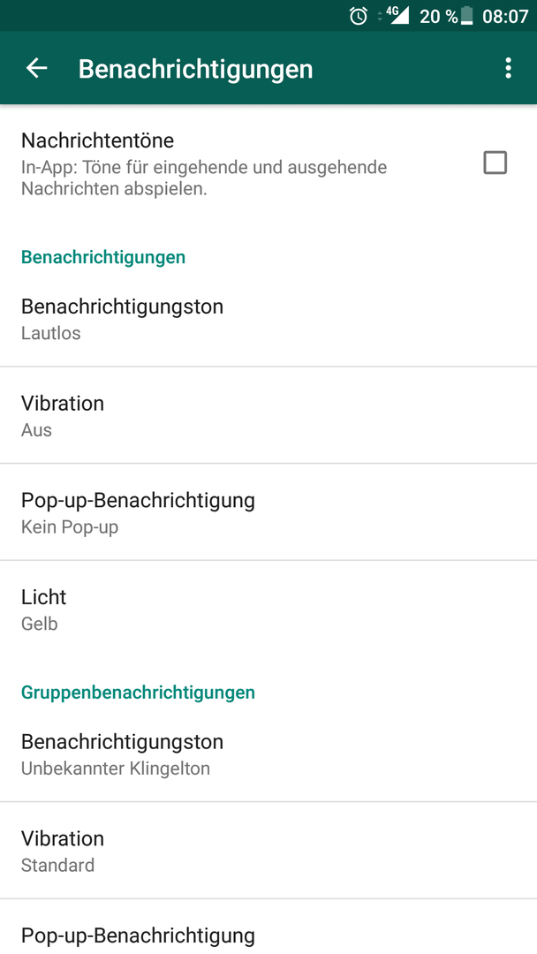
Task: Tap the battery icon in status bar
Action: 466,16
